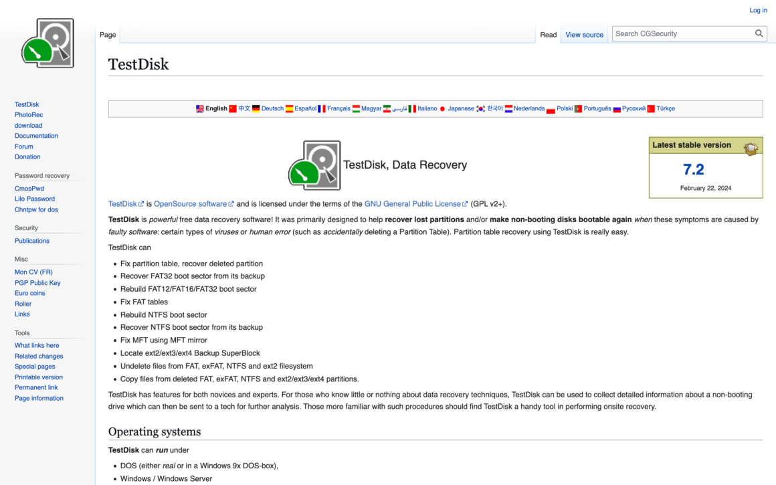
Task: Click the Iranian flag icon
Action: 387,109
